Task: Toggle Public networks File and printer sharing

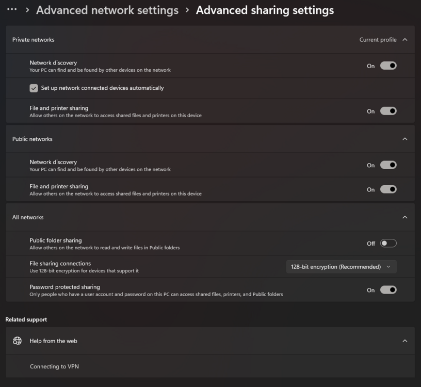Action: point(388,189)
